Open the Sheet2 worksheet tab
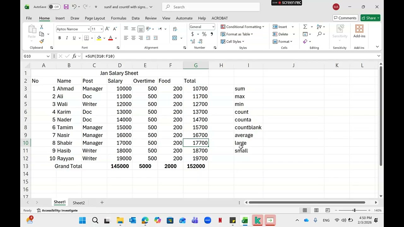This screenshot has height=227, width=404. (79, 203)
